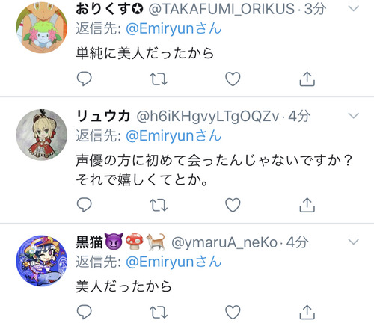
Task: Like リュウカ's tweet
Action: coord(233,205)
